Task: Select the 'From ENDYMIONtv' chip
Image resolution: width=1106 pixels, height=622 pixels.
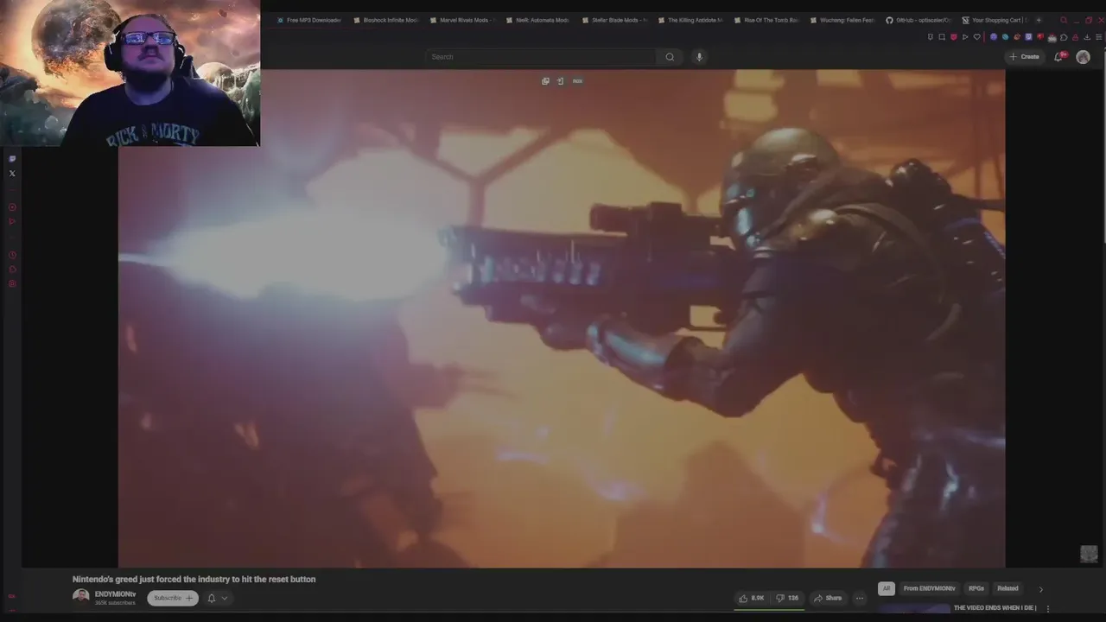Action: (x=930, y=588)
